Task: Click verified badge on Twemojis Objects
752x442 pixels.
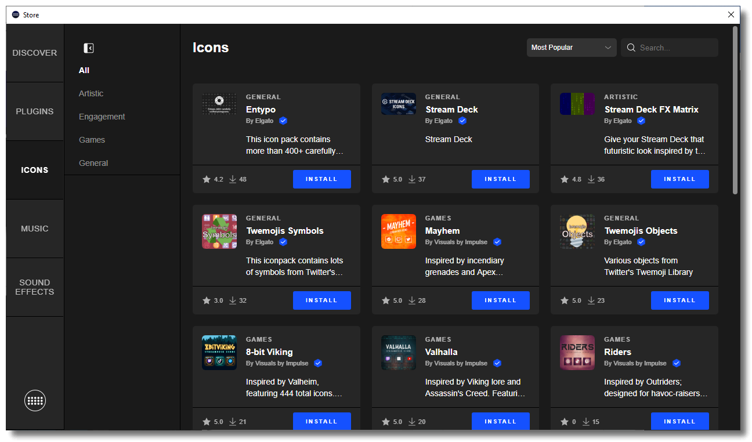Action: coord(641,242)
